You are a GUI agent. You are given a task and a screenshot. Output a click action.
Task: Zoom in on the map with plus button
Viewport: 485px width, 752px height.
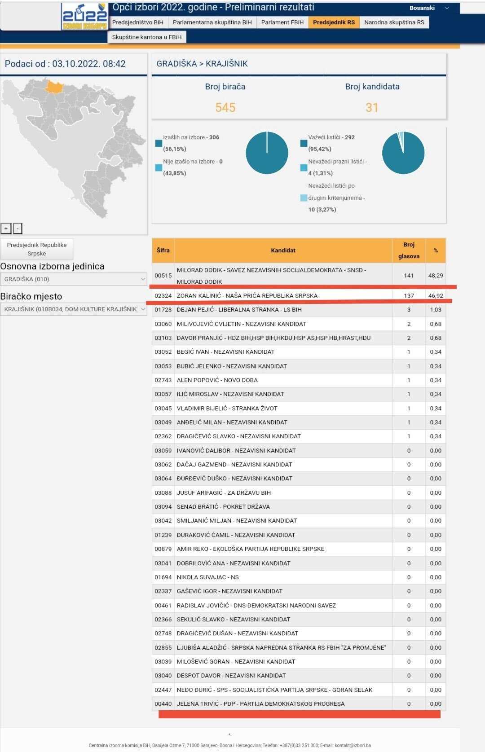[6, 229]
